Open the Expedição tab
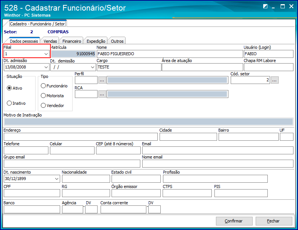The image size is (298, 230). pyautogui.click(x=96, y=41)
